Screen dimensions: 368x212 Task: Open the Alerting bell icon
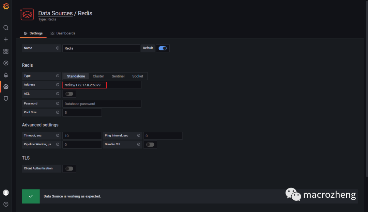pos(6,75)
